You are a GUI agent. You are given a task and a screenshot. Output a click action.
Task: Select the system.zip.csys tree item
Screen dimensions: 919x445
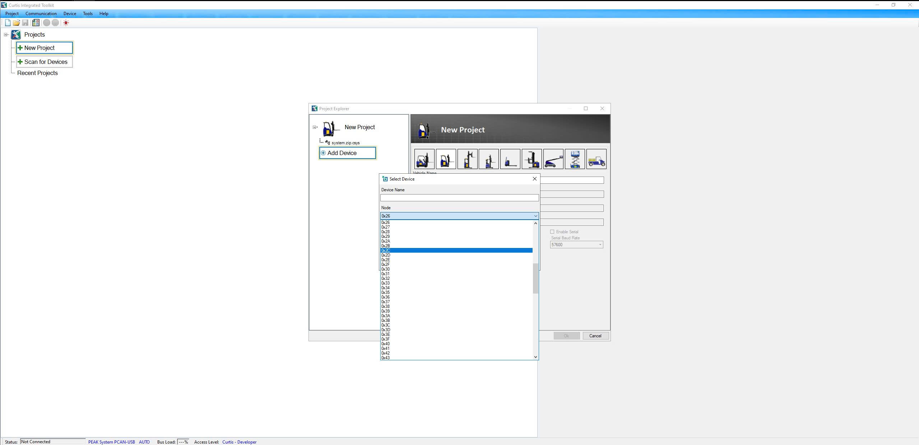click(345, 143)
